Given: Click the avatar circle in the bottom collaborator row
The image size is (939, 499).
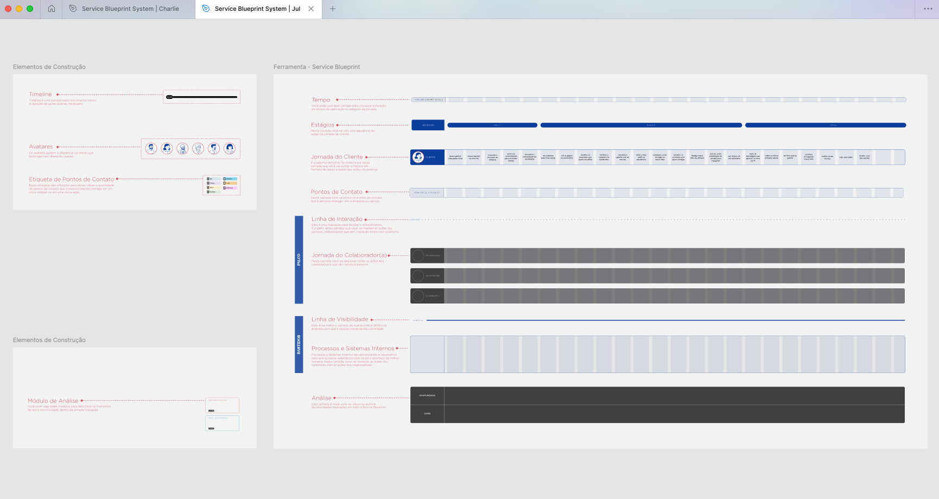Looking at the screenshot, I should (x=418, y=296).
